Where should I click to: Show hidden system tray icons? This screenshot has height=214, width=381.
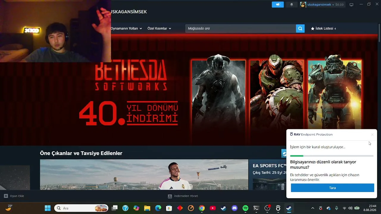click(313, 208)
